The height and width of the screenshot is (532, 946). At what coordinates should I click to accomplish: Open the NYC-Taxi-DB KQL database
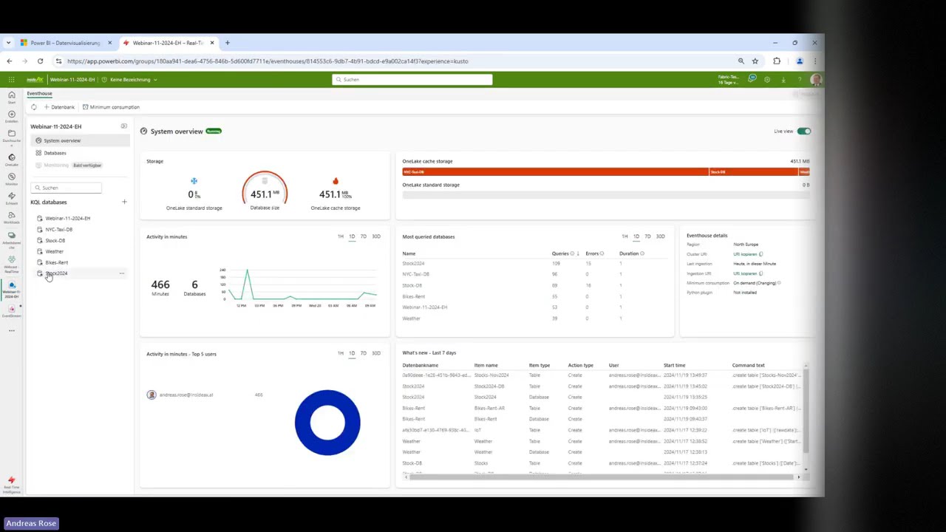[x=58, y=229]
